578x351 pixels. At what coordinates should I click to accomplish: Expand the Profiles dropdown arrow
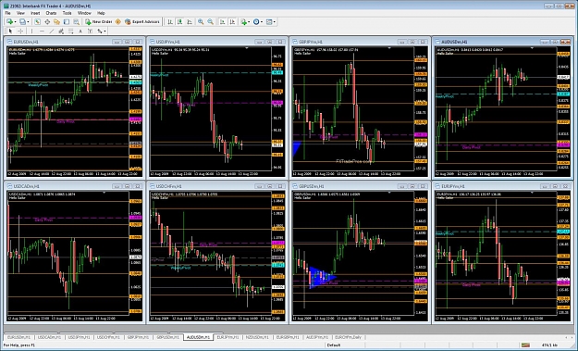pos(28,22)
